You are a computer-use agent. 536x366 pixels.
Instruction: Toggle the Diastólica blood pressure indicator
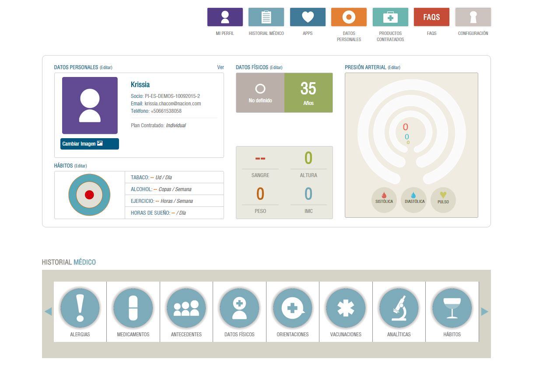(x=414, y=200)
